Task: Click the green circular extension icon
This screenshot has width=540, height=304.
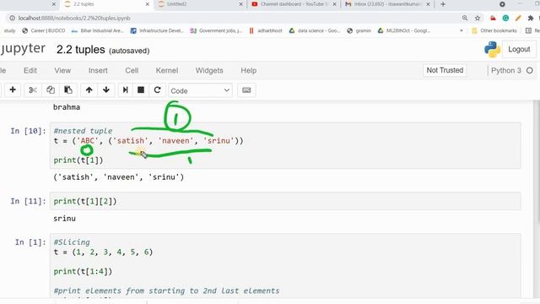Action: [x=505, y=18]
